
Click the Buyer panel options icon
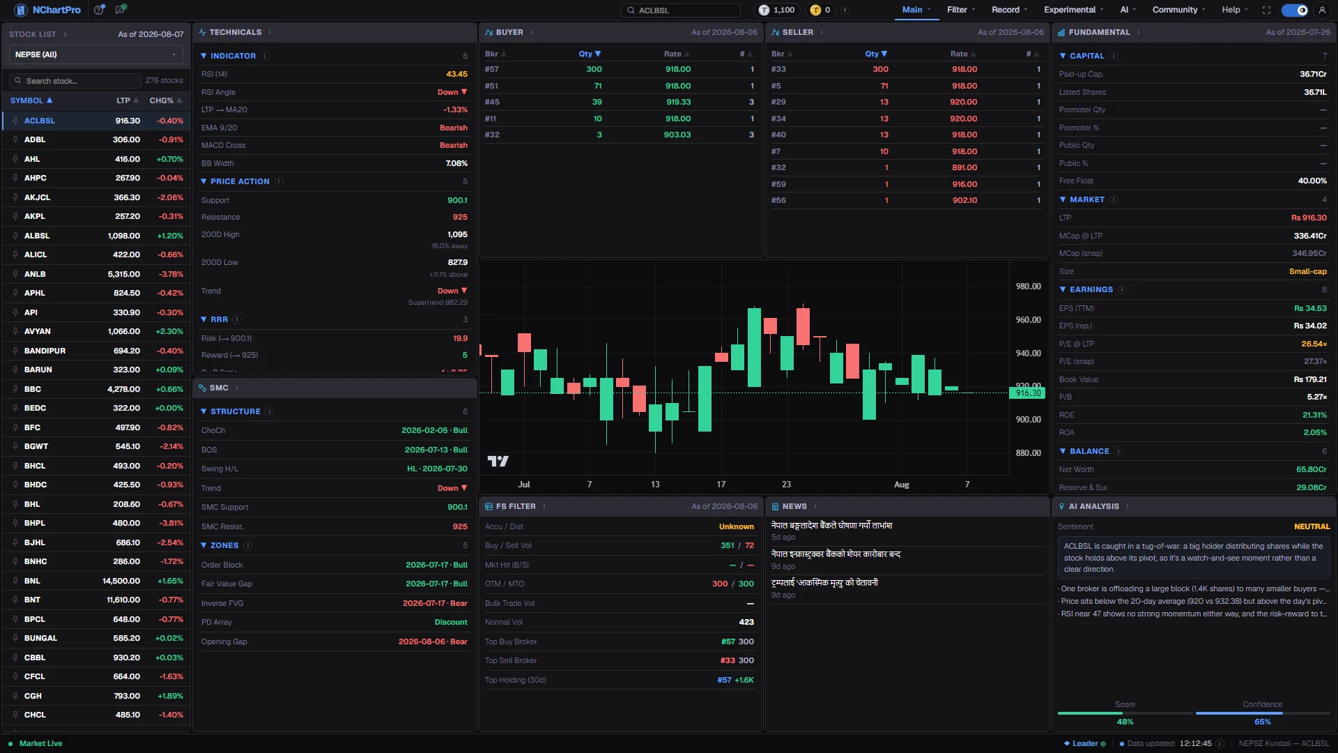pyautogui.click(x=532, y=32)
